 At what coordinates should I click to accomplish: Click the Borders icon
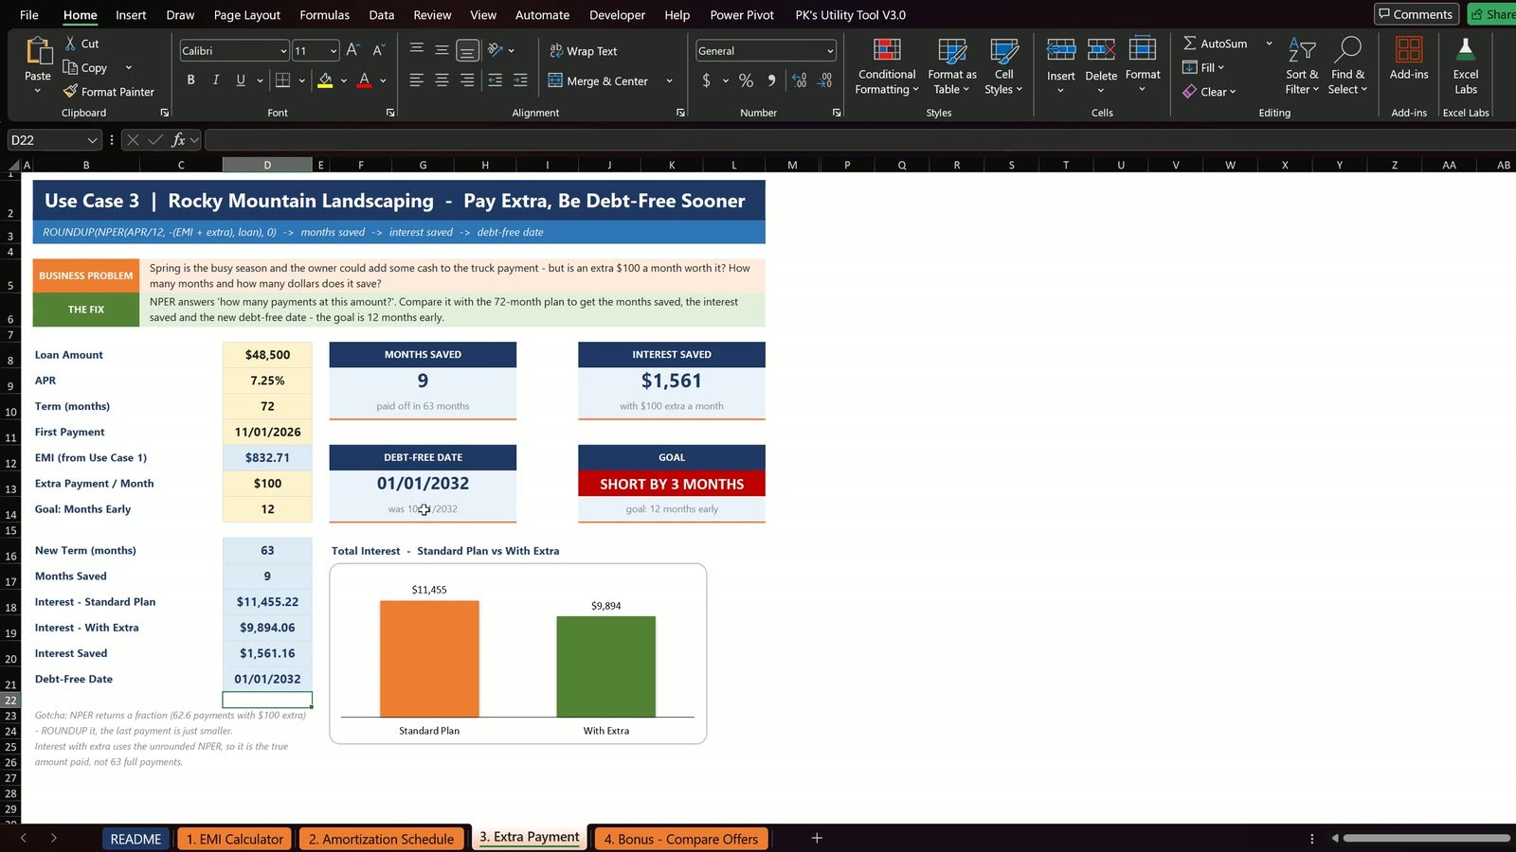tap(282, 80)
